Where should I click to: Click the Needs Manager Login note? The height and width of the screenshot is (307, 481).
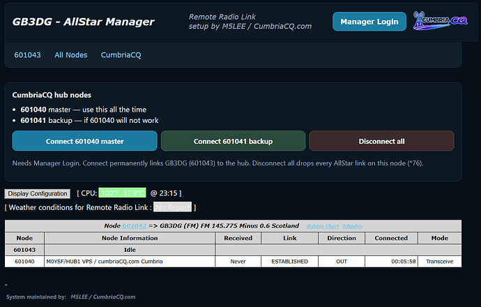click(217, 163)
